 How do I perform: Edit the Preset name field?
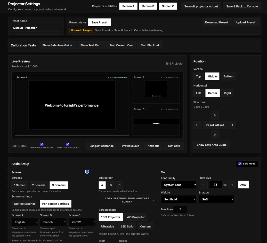36,28
